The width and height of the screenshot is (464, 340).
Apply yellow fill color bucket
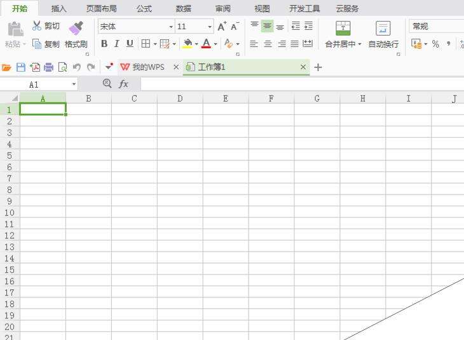click(x=188, y=44)
